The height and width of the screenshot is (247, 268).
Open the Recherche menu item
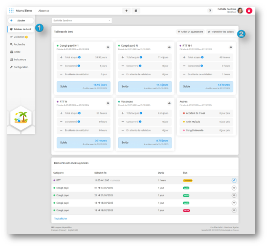point(18,44)
